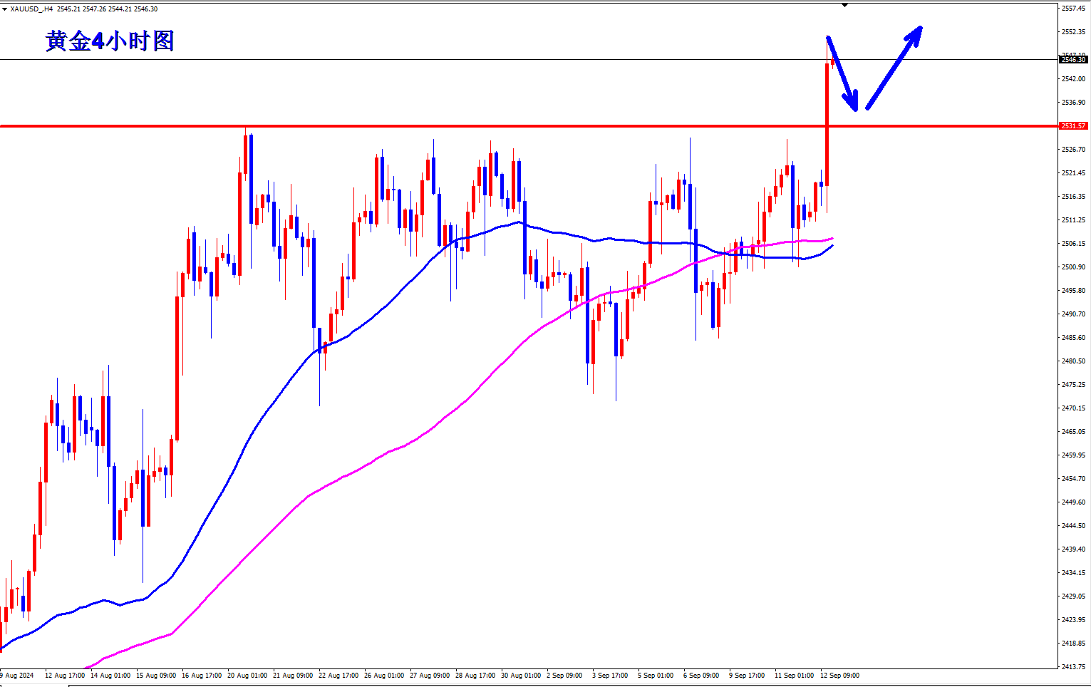The height and width of the screenshot is (687, 1091).
Task: Click the 2454.70 price scale label
Action: (1073, 479)
